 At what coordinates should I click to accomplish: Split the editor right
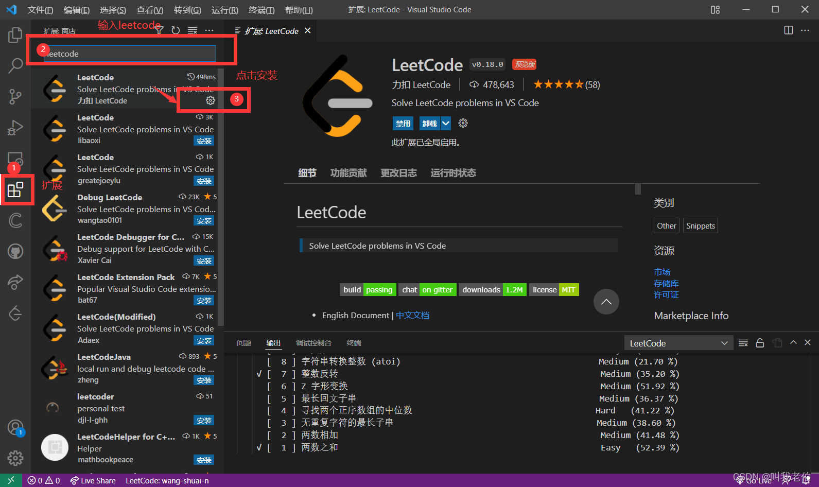tap(789, 30)
